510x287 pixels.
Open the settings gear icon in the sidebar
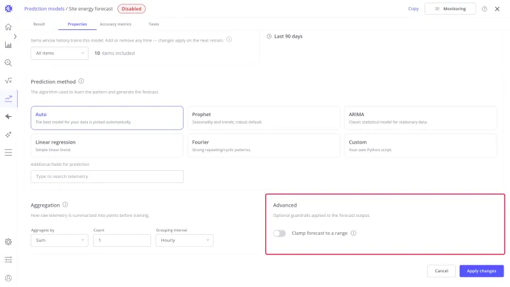(x=8, y=242)
